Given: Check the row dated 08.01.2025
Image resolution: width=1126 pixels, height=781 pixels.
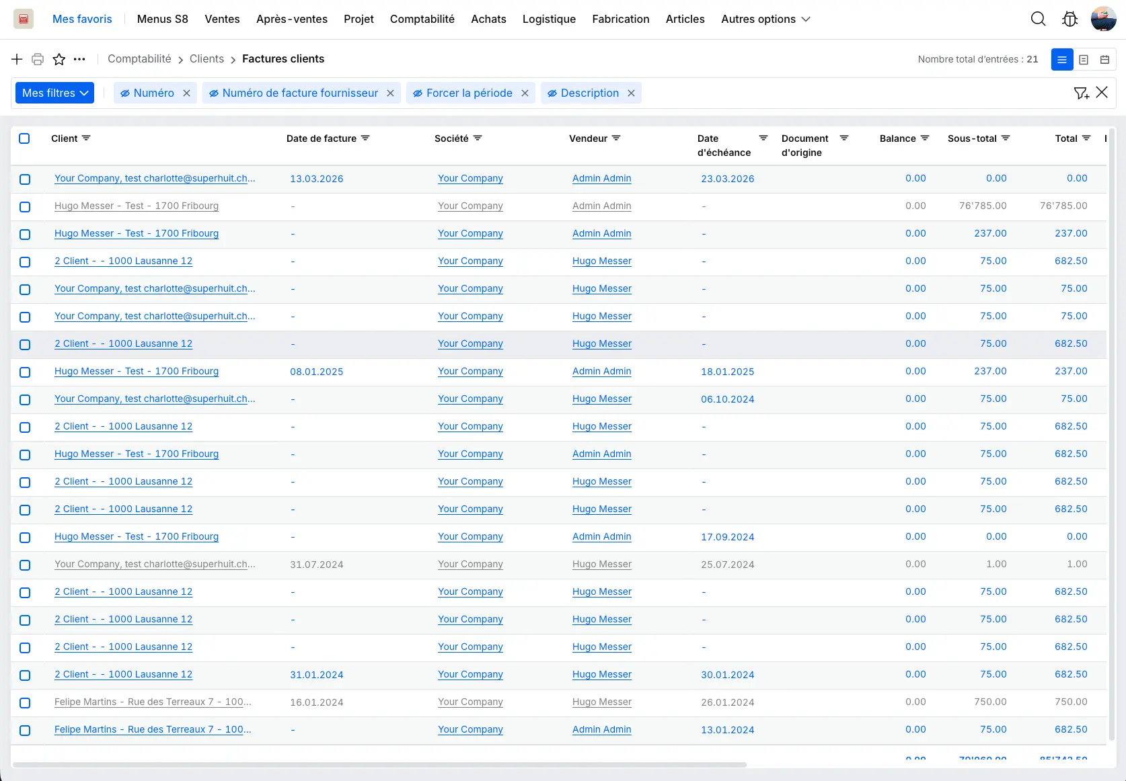Looking at the screenshot, I should pyautogui.click(x=25, y=372).
